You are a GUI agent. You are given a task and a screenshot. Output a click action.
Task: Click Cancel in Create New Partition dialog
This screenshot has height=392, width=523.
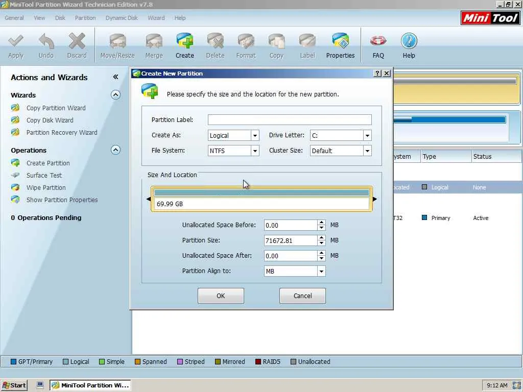pyautogui.click(x=302, y=296)
